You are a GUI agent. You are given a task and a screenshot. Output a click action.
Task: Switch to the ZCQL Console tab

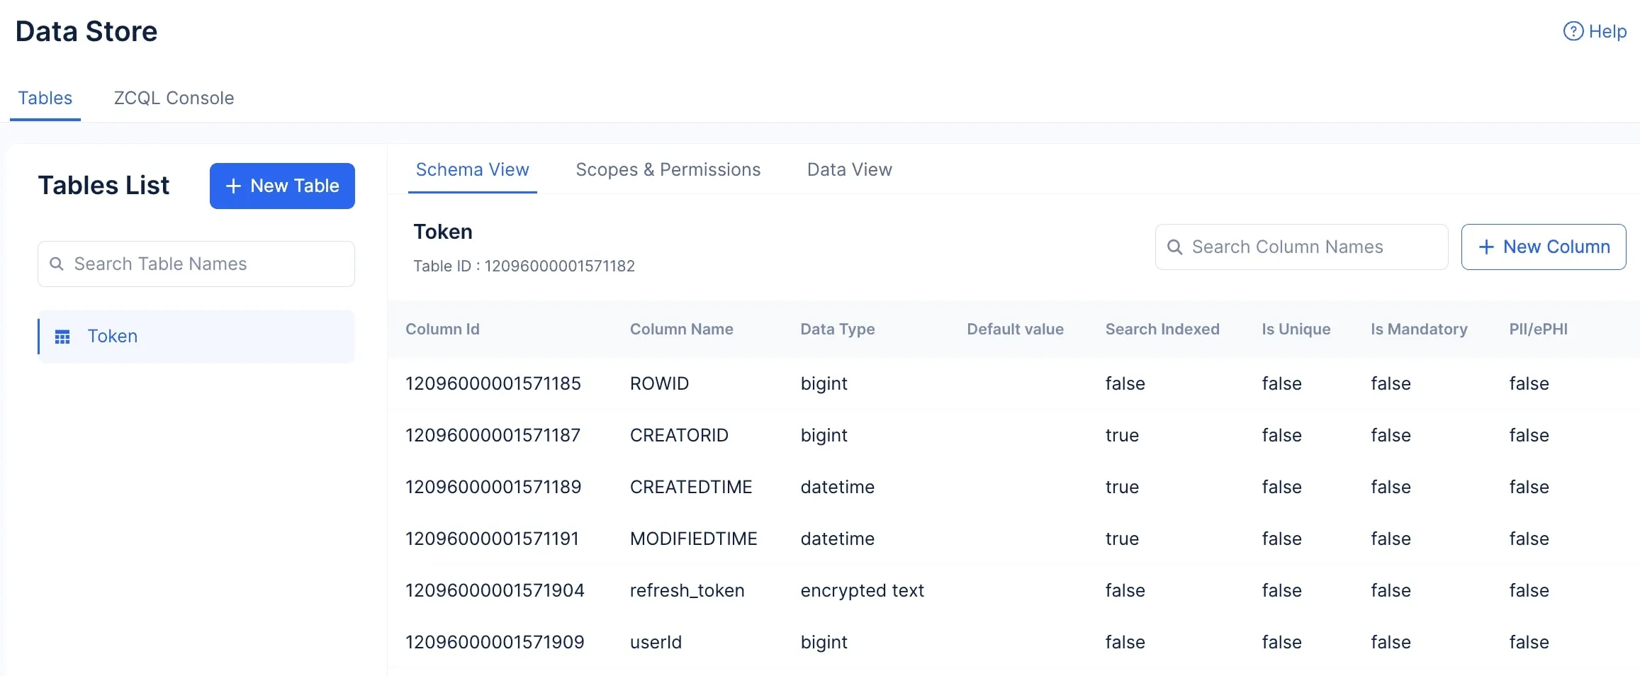[x=174, y=98]
